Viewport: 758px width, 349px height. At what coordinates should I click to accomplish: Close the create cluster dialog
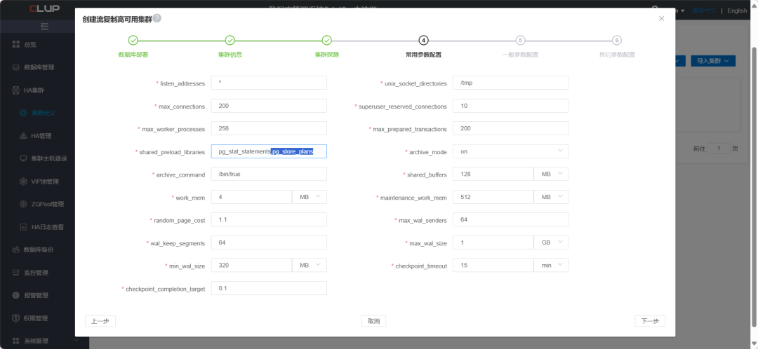tap(661, 18)
